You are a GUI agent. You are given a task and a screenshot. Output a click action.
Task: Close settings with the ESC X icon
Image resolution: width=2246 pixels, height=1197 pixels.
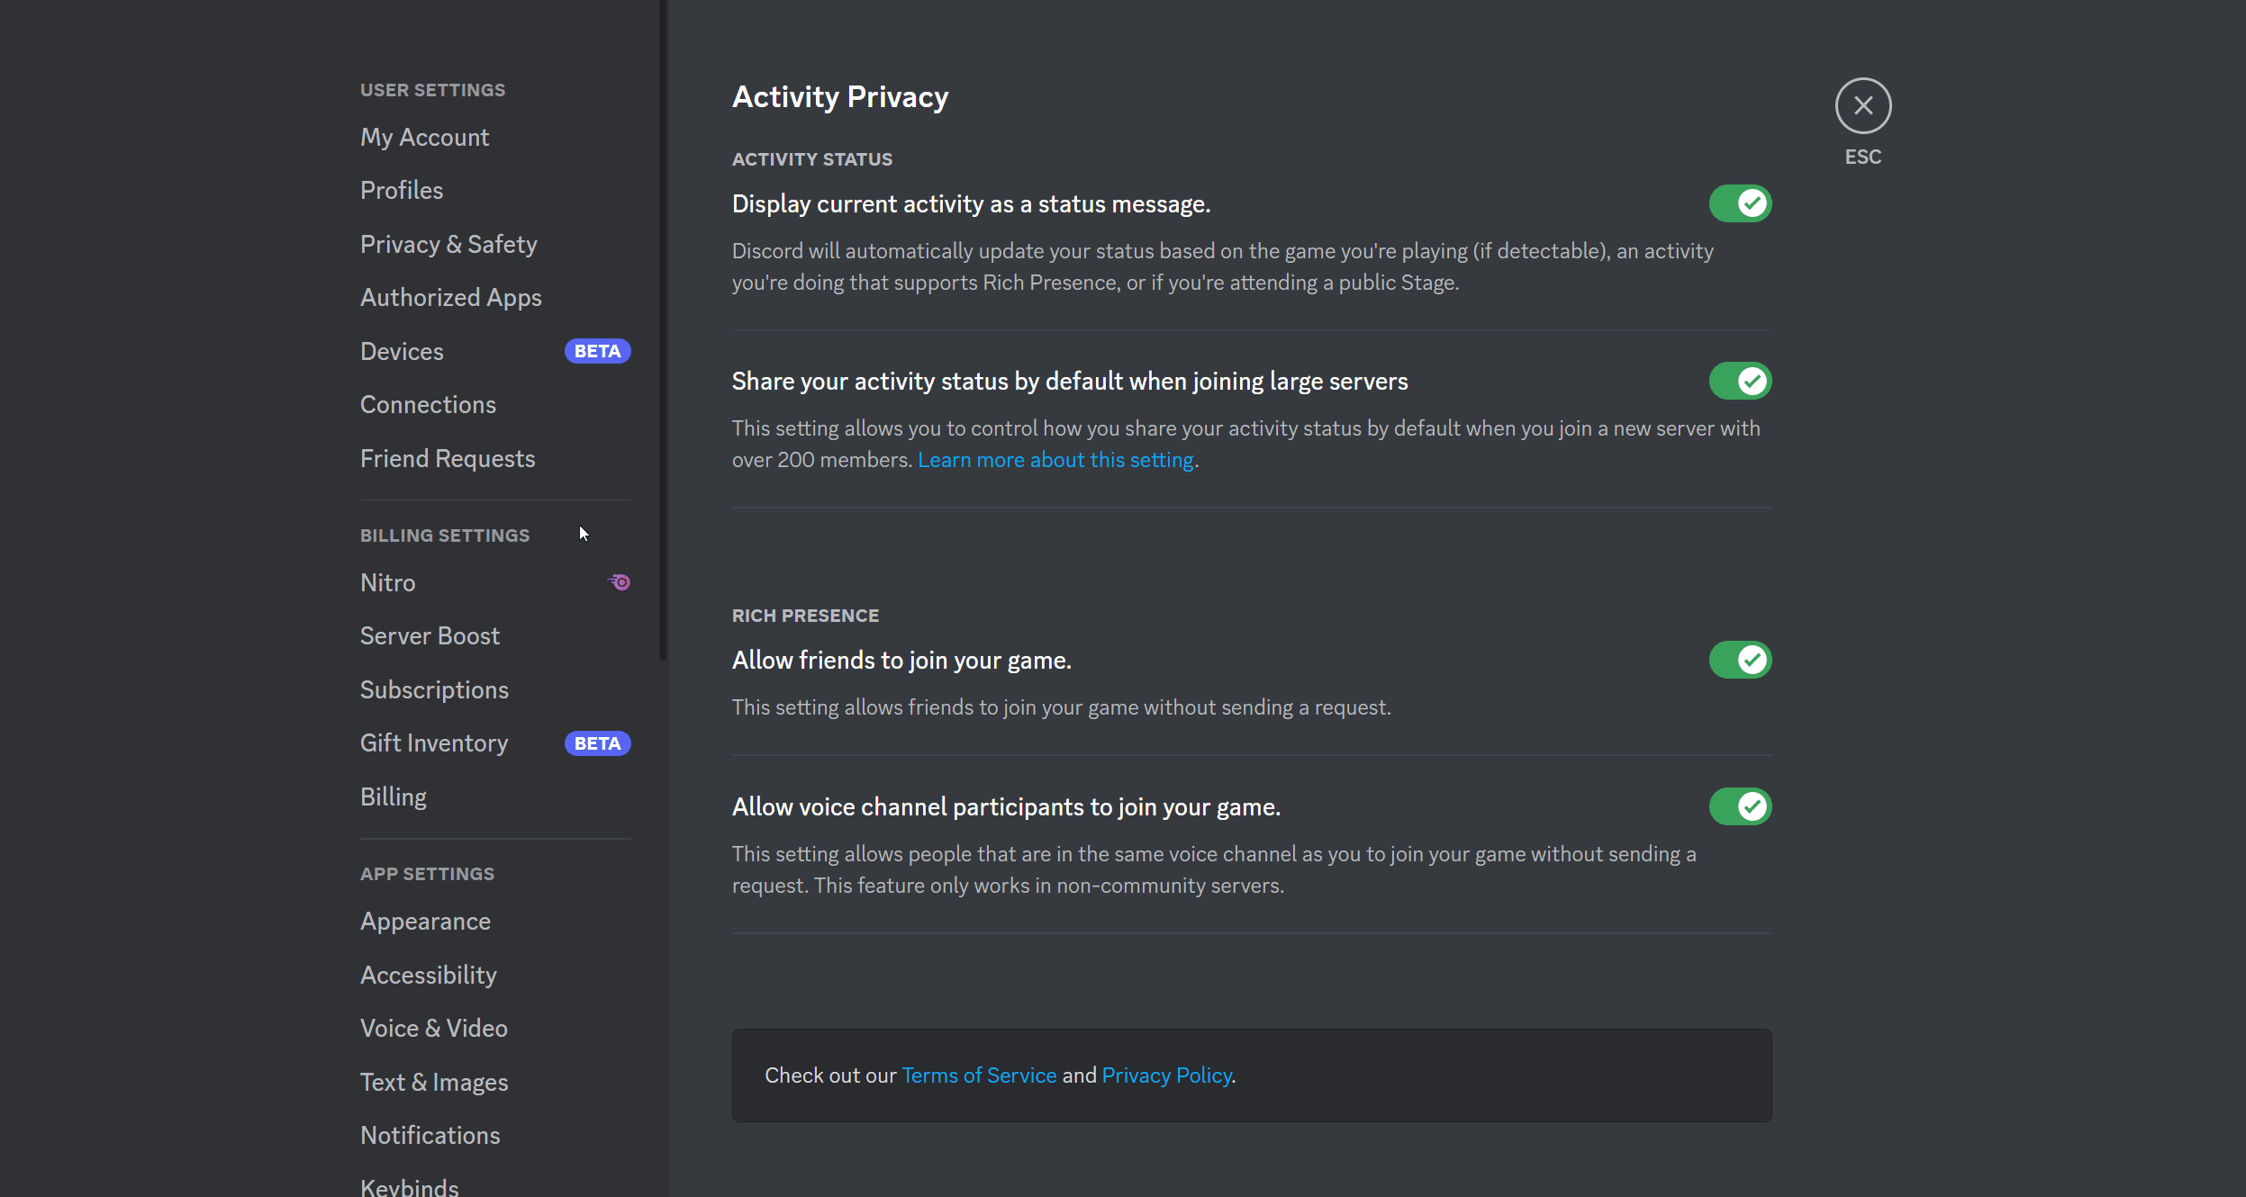[x=1862, y=106]
